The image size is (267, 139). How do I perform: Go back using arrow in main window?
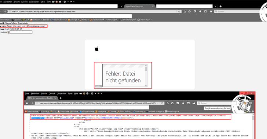tap(6, 11)
